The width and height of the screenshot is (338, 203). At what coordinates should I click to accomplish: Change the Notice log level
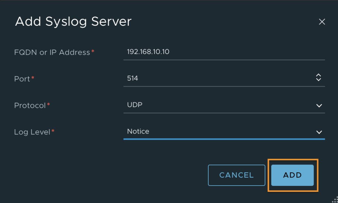pos(138,131)
